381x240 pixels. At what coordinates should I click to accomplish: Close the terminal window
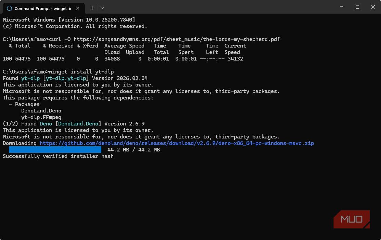click(x=373, y=7)
